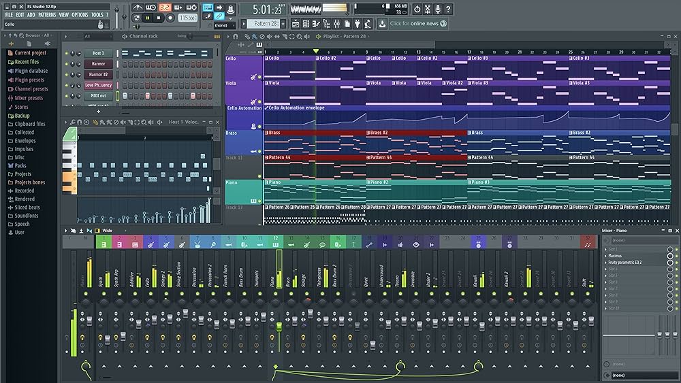Screen dimensions: 681x383
Task: Click the tempo field showing 115
Action: (x=187, y=18)
